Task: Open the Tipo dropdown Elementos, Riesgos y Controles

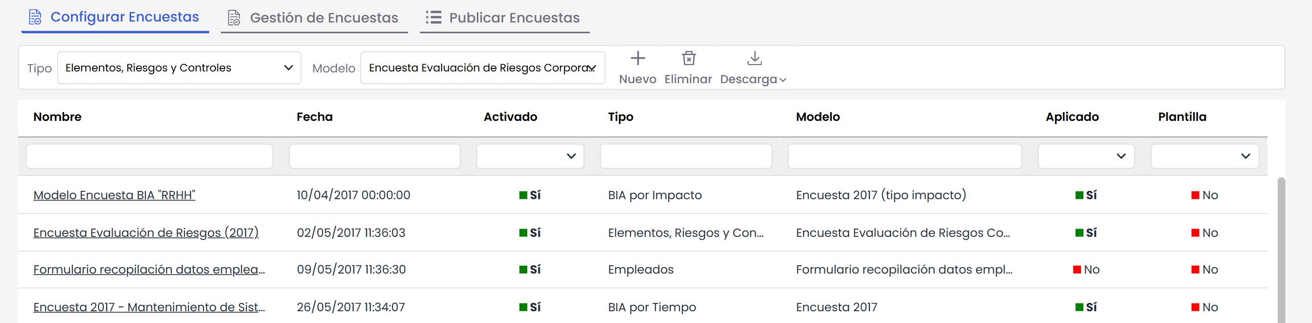Action: (x=179, y=68)
